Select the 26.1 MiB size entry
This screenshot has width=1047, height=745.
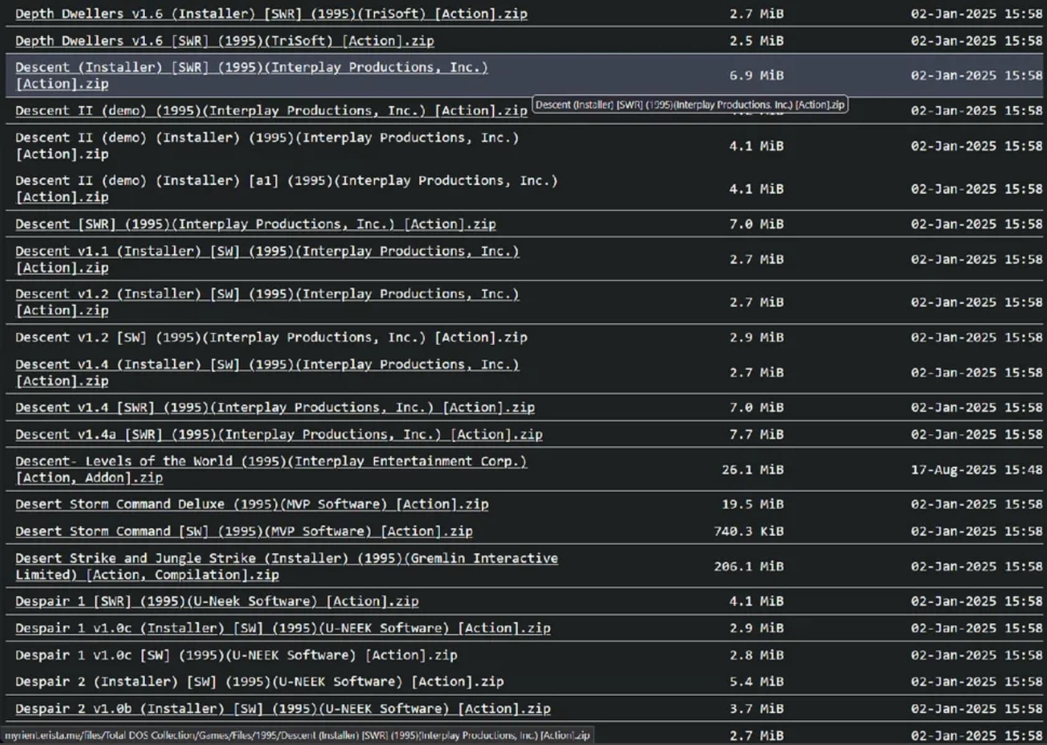point(753,470)
